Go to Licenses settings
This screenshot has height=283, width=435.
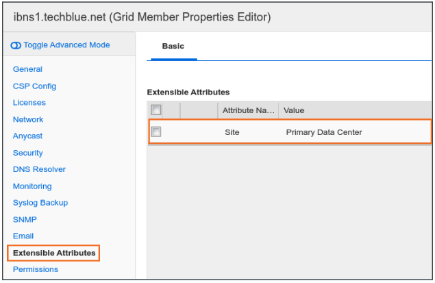(x=29, y=103)
